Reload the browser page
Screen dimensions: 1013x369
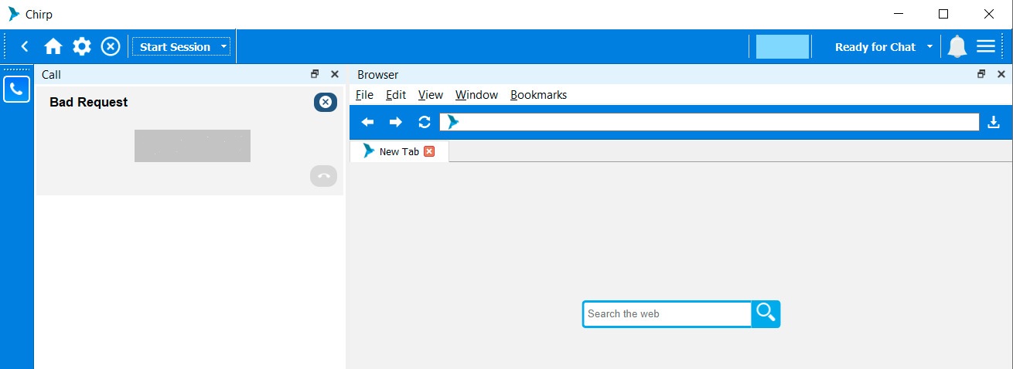click(x=424, y=122)
